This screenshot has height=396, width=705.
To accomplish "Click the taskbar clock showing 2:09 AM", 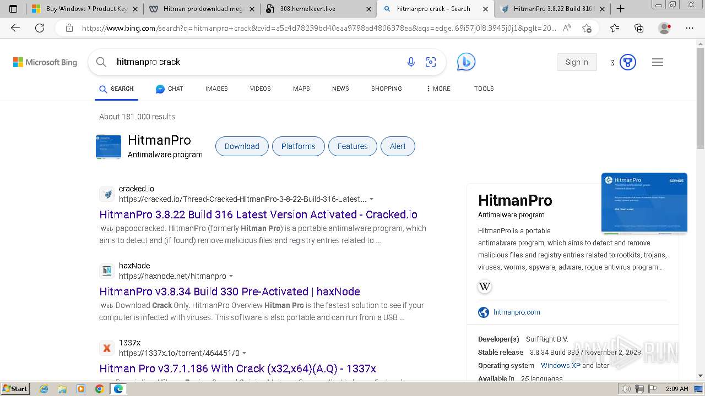I will [x=677, y=389].
